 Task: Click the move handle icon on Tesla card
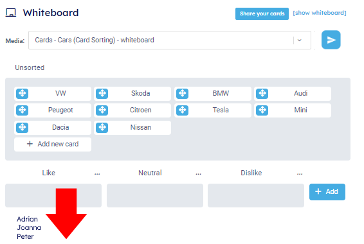182,110
